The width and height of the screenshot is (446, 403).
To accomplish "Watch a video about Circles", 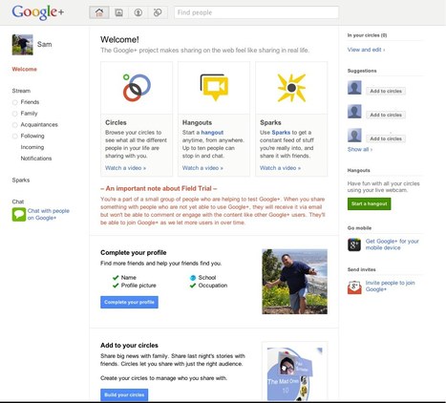I will pos(125,168).
